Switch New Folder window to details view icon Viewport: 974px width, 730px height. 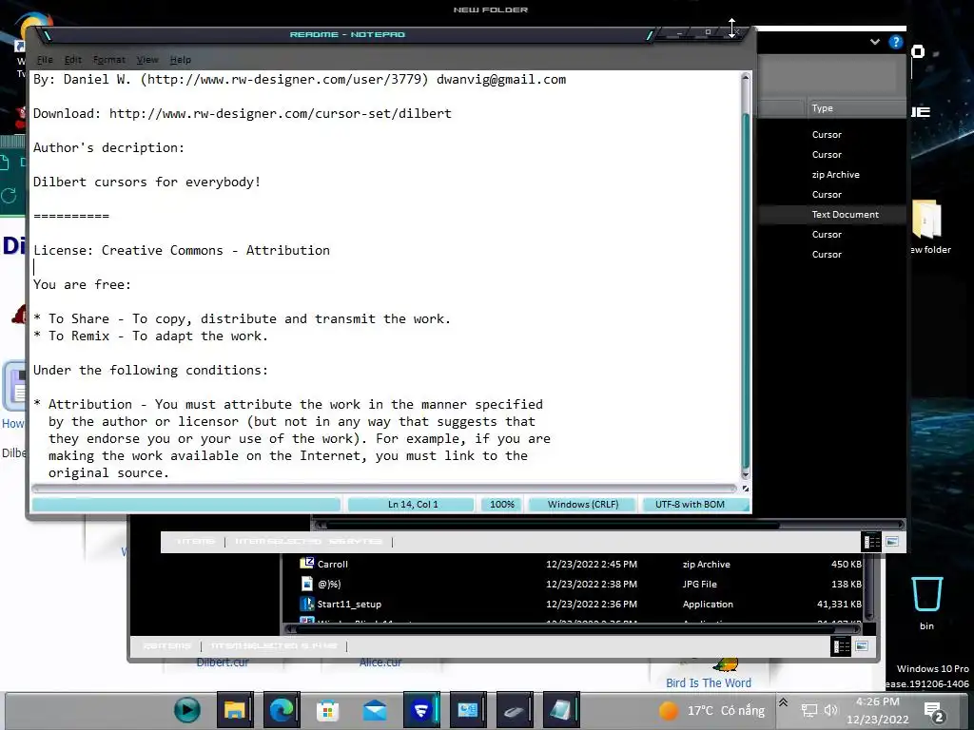(x=871, y=542)
